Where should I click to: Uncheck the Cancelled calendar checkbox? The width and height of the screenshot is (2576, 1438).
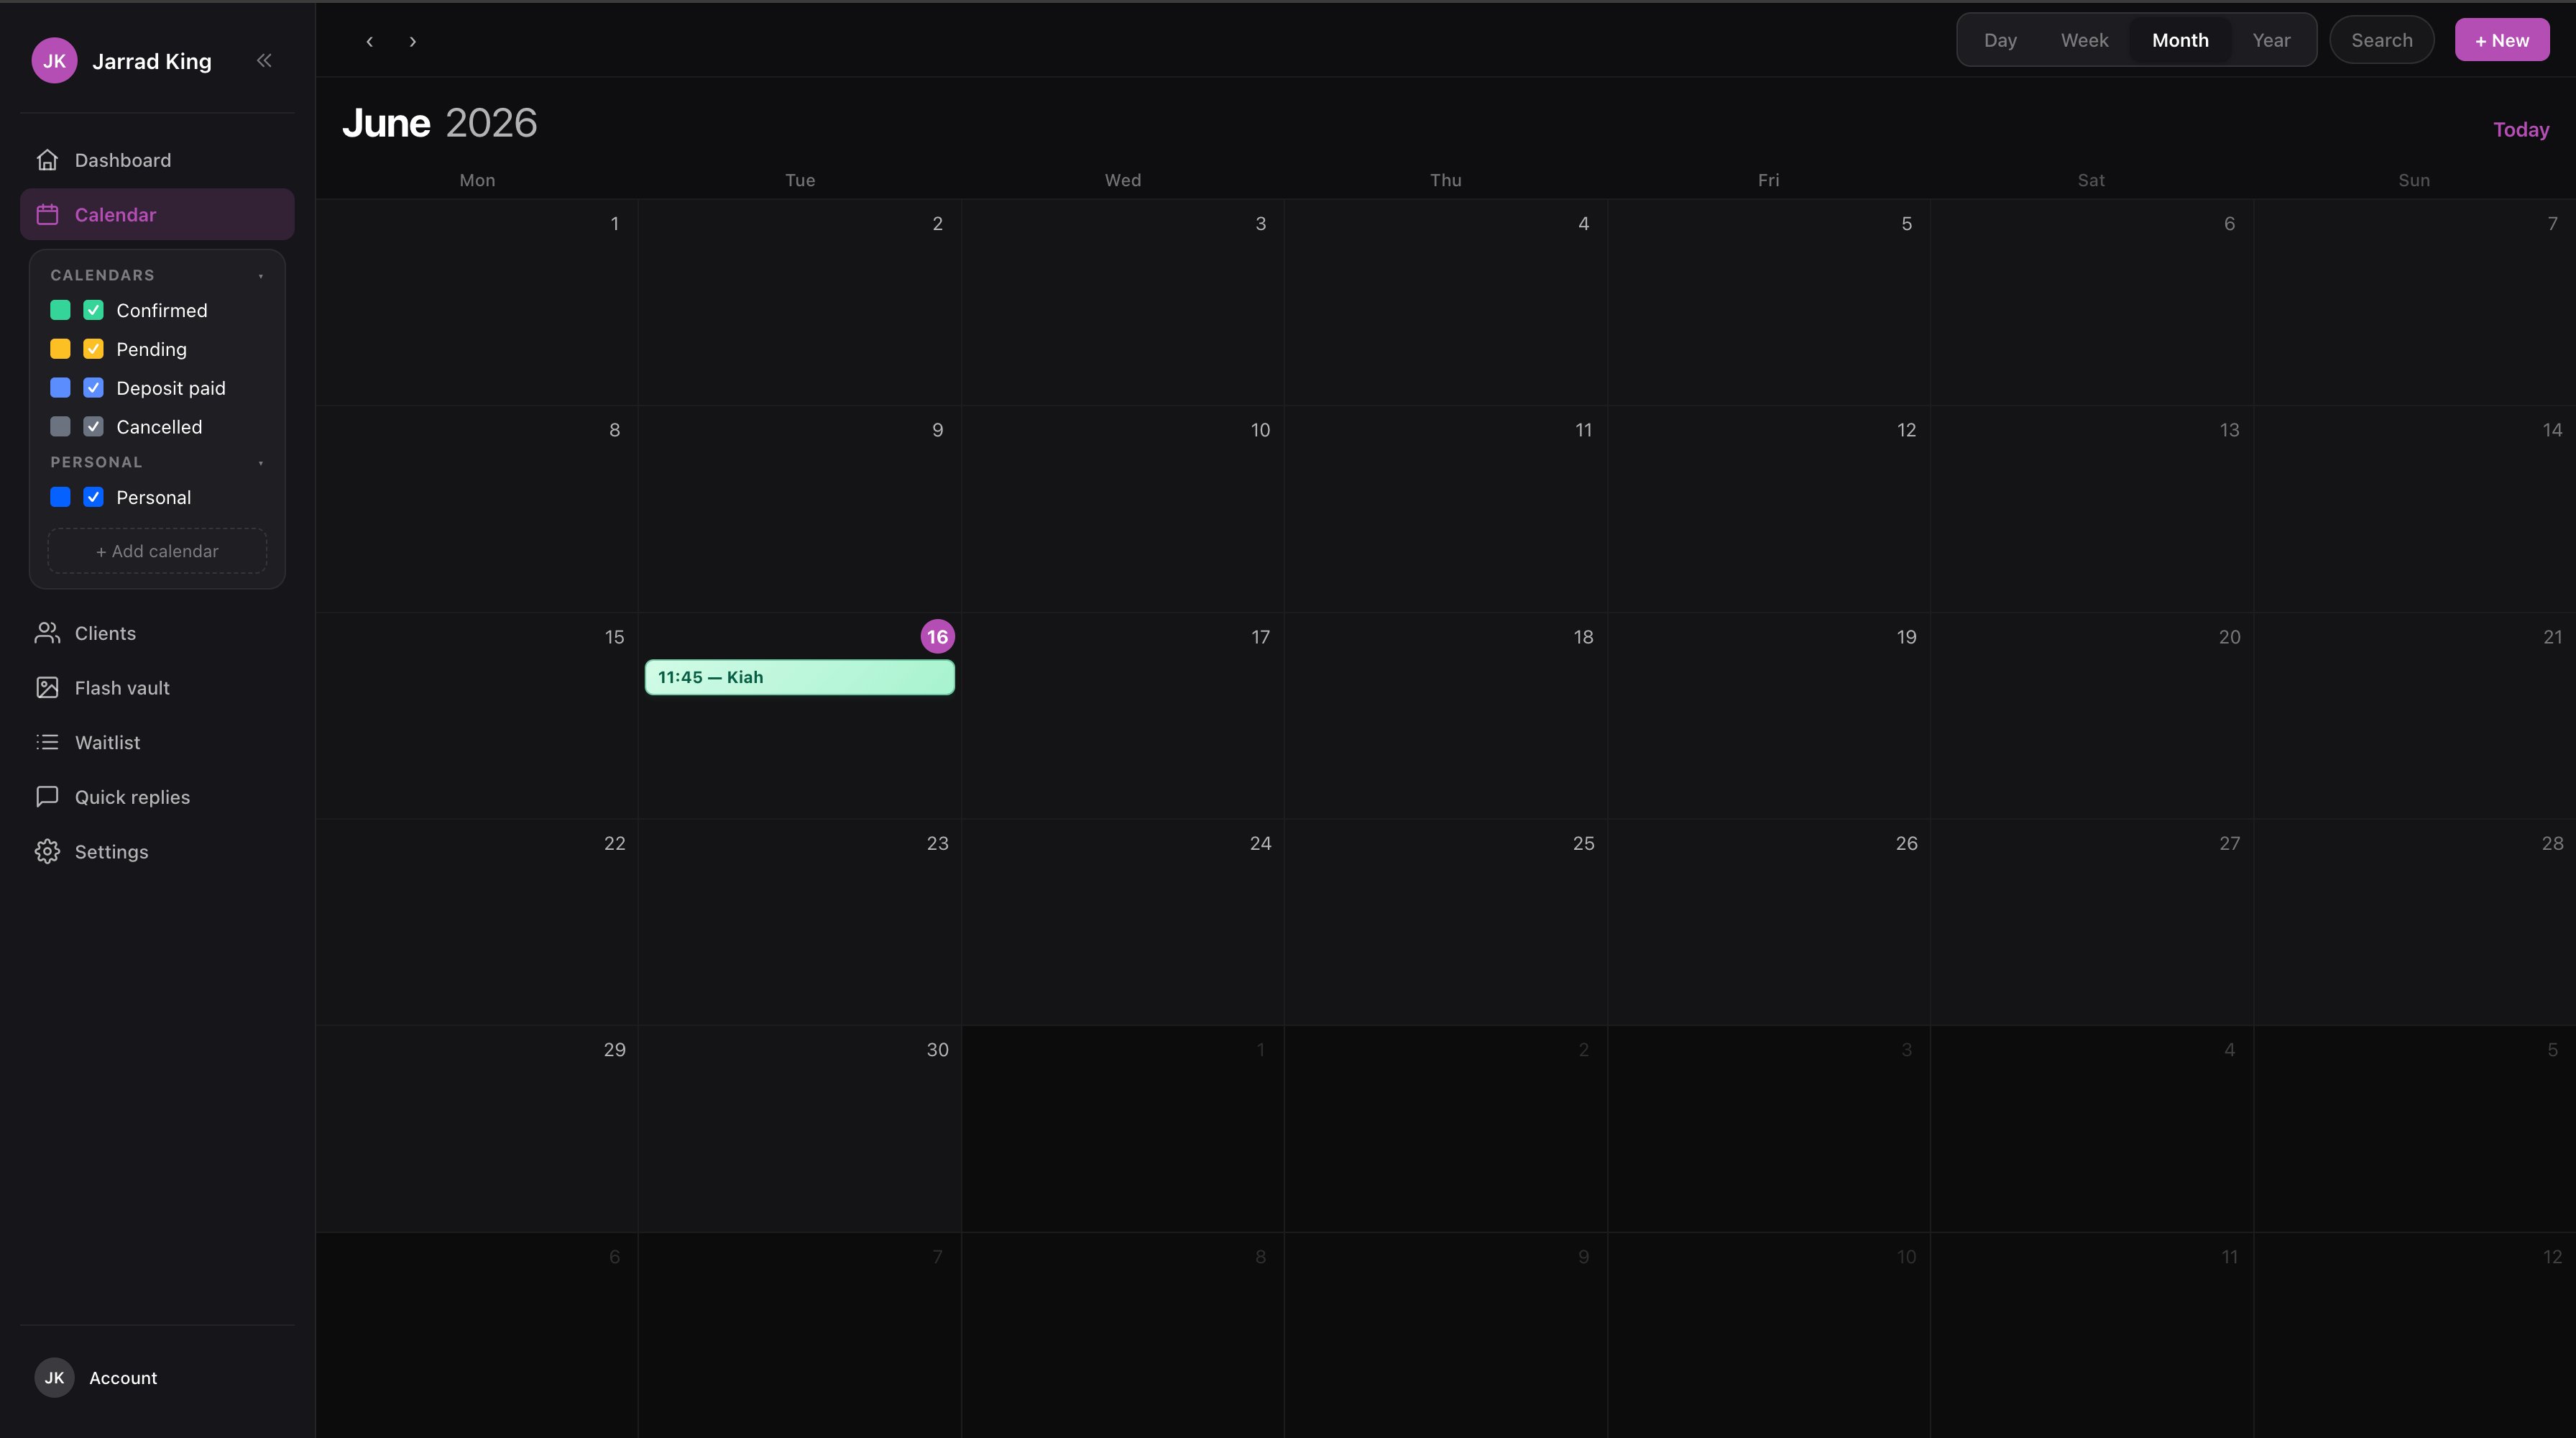(x=93, y=427)
